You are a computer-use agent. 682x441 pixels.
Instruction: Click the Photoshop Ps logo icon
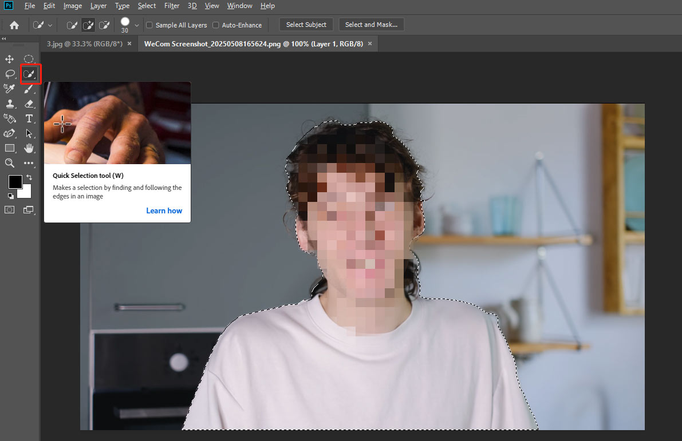(x=8, y=6)
